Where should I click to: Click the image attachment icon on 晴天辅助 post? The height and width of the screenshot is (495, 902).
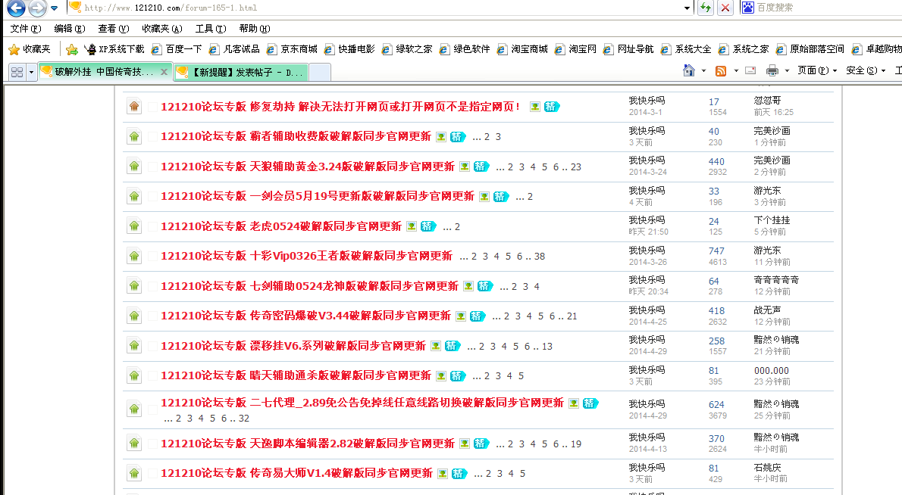click(441, 376)
